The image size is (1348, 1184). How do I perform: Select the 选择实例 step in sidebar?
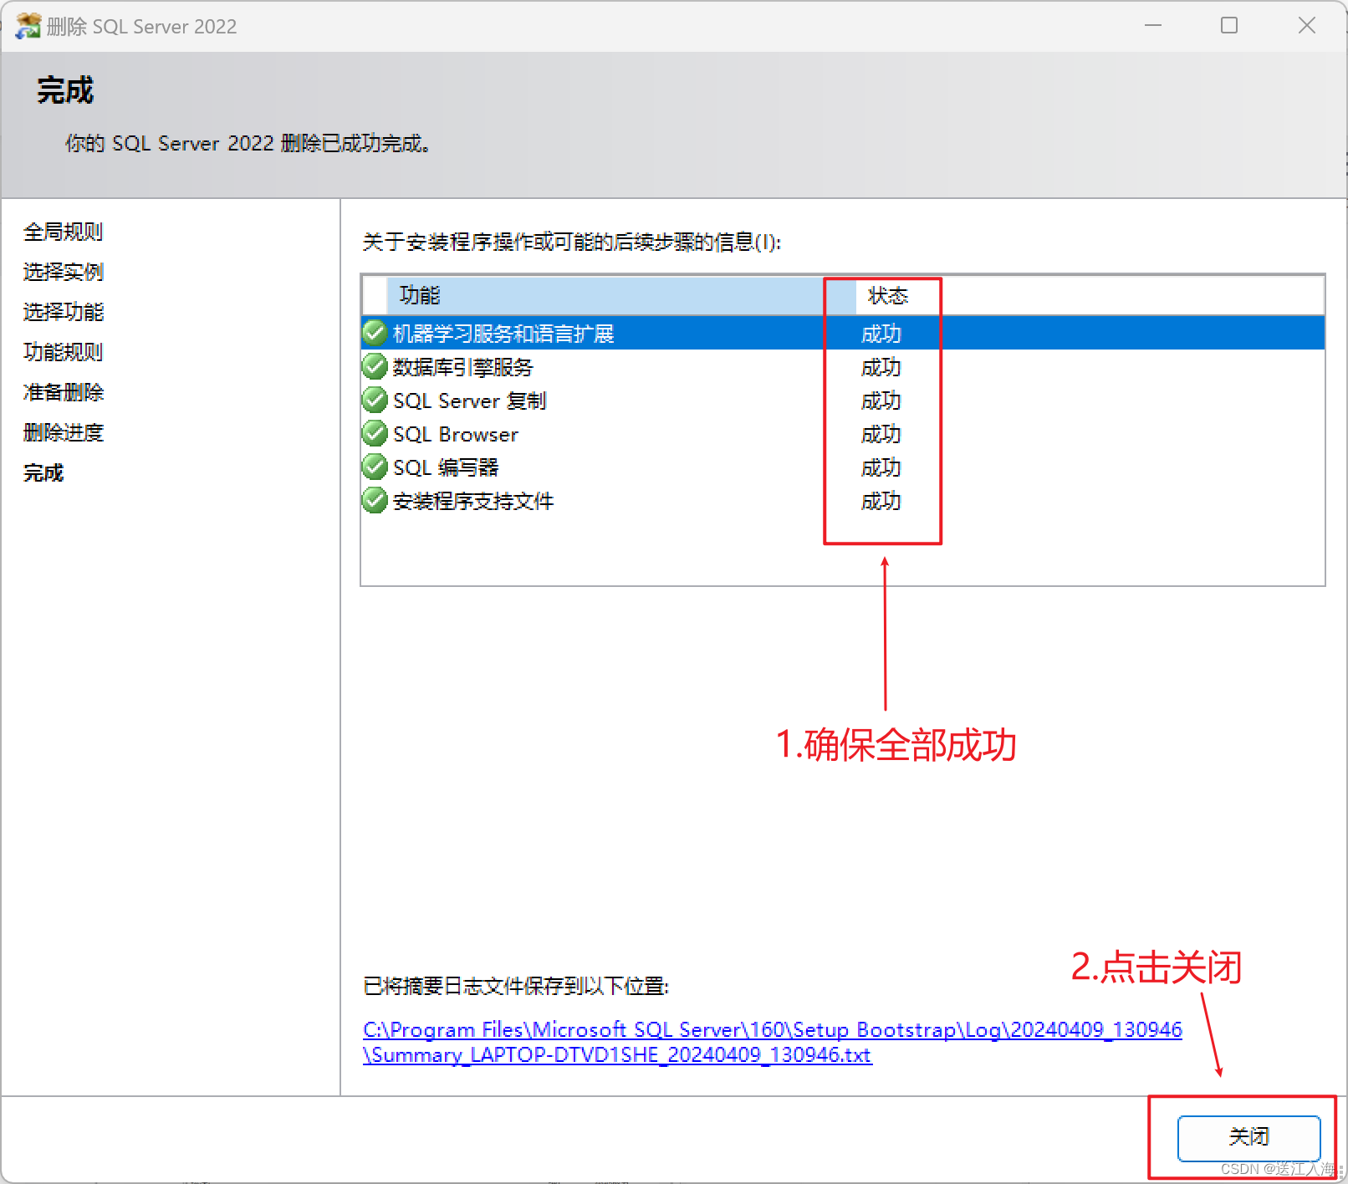point(64,272)
